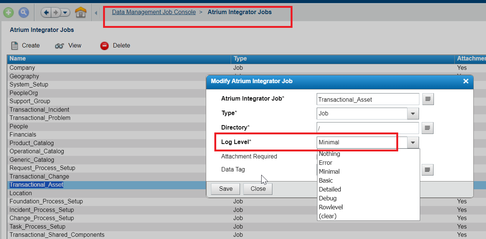Select the Product_Catalog row
This screenshot has height=239, width=486.
pos(107,143)
